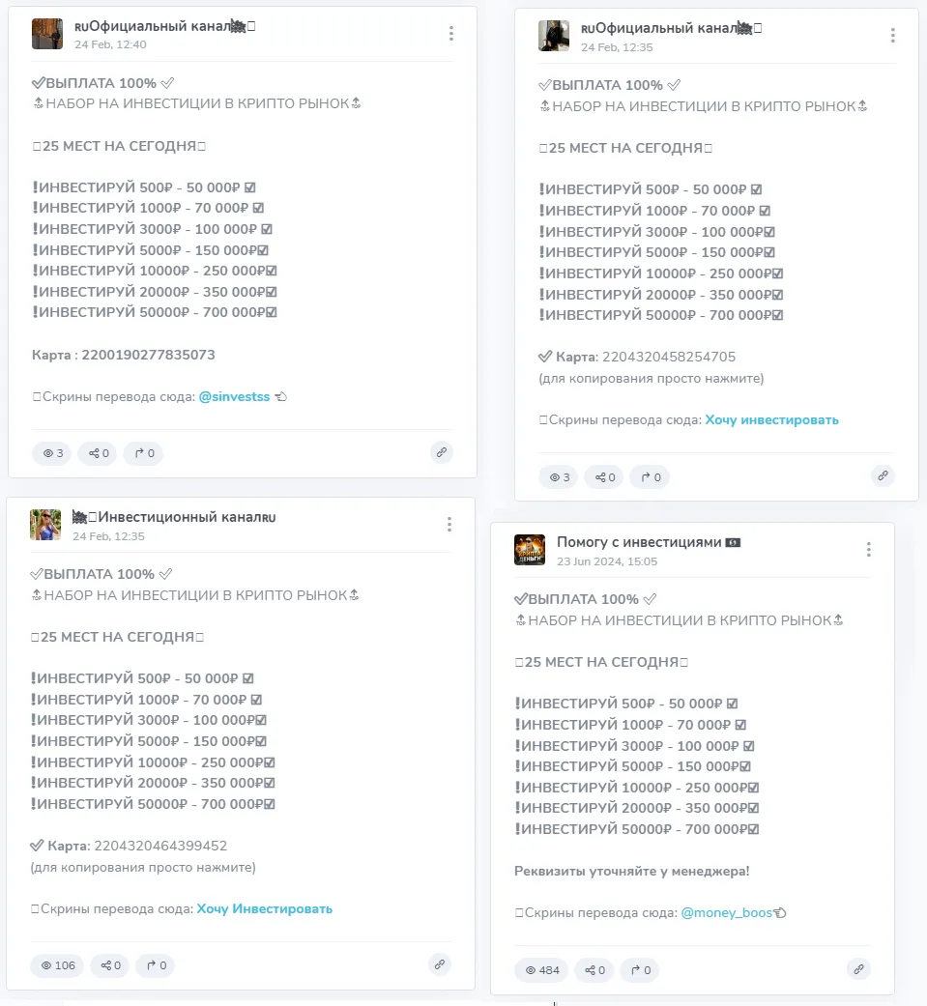927x1006 pixels.
Task: Click forwards counter on the @money_boos post
Action: point(640,970)
